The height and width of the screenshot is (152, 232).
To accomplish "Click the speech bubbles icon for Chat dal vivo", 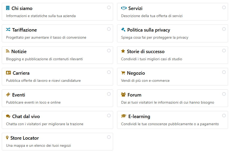I will point(8,116).
